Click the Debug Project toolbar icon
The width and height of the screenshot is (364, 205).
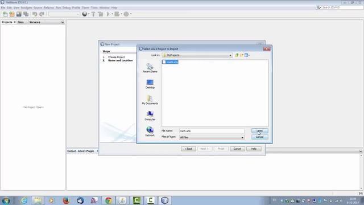tap(117, 14)
